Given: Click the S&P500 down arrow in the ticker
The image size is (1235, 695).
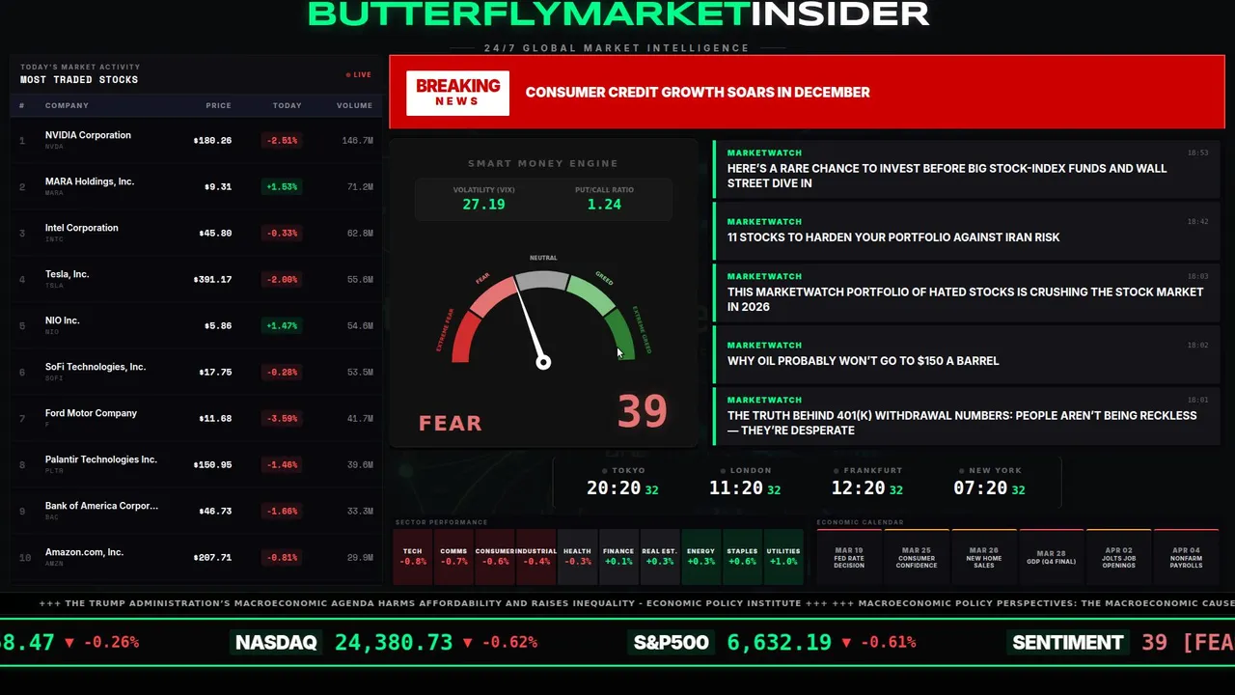Looking at the screenshot, I should click(x=846, y=643).
